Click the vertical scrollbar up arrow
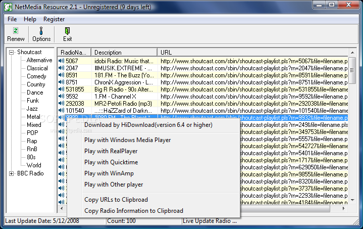Viewport: 363px width, 229px height. tap(352, 53)
